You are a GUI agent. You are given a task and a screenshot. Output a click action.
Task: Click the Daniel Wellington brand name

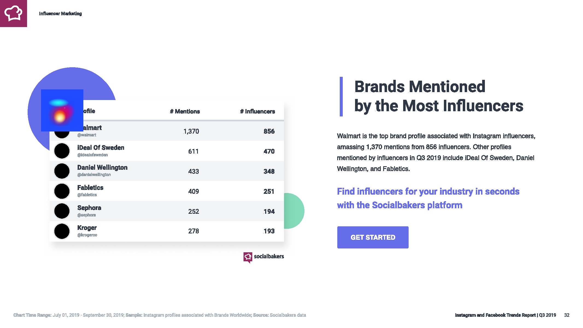coord(102,168)
